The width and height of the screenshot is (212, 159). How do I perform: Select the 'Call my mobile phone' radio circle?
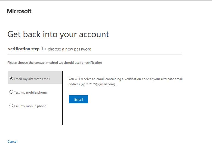[11, 106]
